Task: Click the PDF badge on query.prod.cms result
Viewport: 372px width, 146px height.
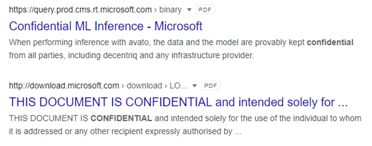Action: tap(205, 10)
